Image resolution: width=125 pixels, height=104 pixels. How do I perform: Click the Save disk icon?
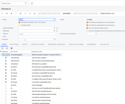(x=2, y=14)
